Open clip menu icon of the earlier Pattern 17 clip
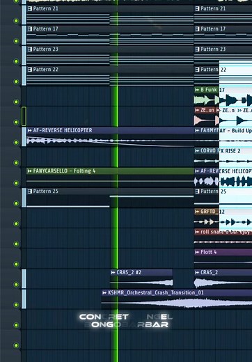Screen dimensions: 252x362 pos(30,29)
